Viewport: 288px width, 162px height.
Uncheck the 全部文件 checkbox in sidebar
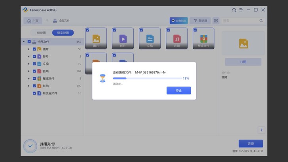pyautogui.click(x=29, y=42)
